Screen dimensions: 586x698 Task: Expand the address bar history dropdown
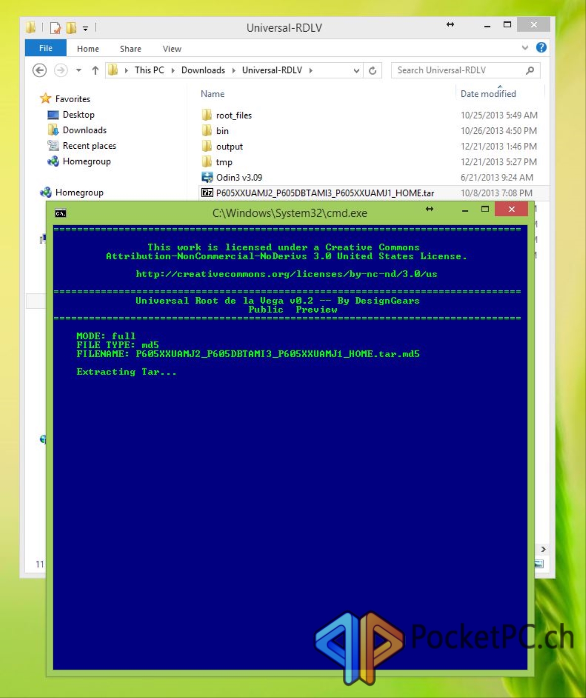pyautogui.click(x=356, y=71)
